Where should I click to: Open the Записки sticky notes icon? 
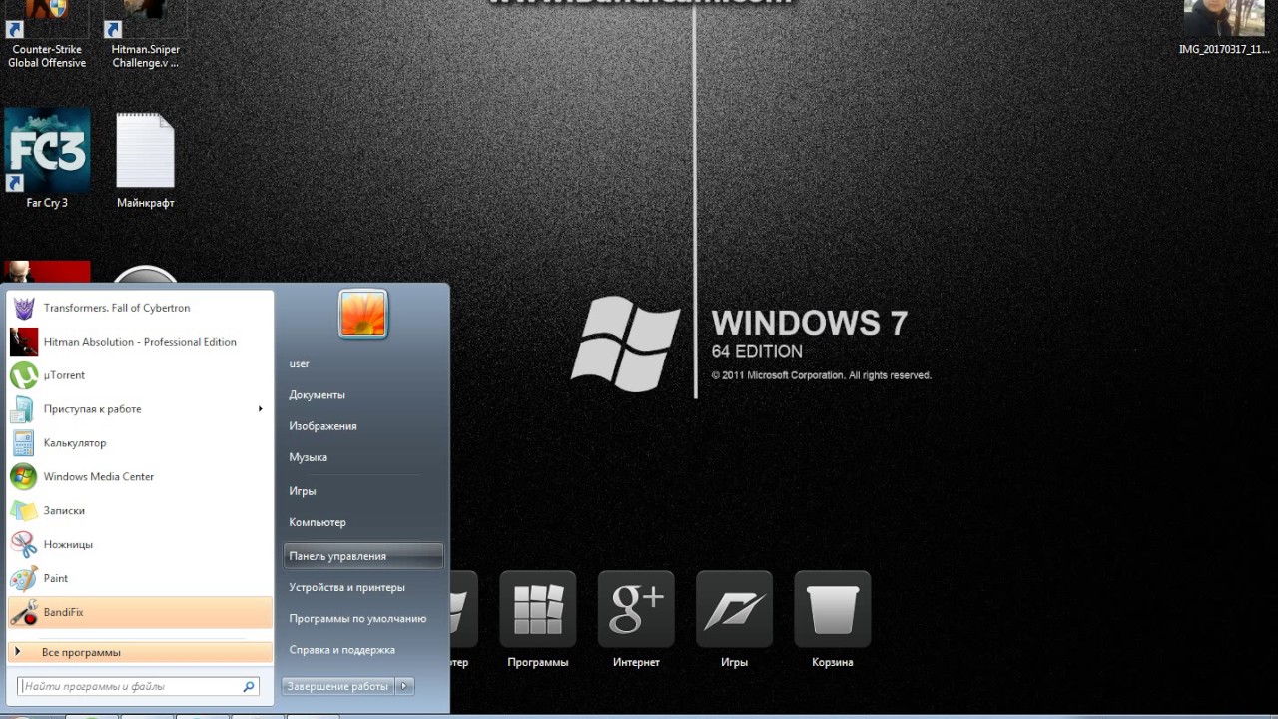pyautogui.click(x=24, y=511)
